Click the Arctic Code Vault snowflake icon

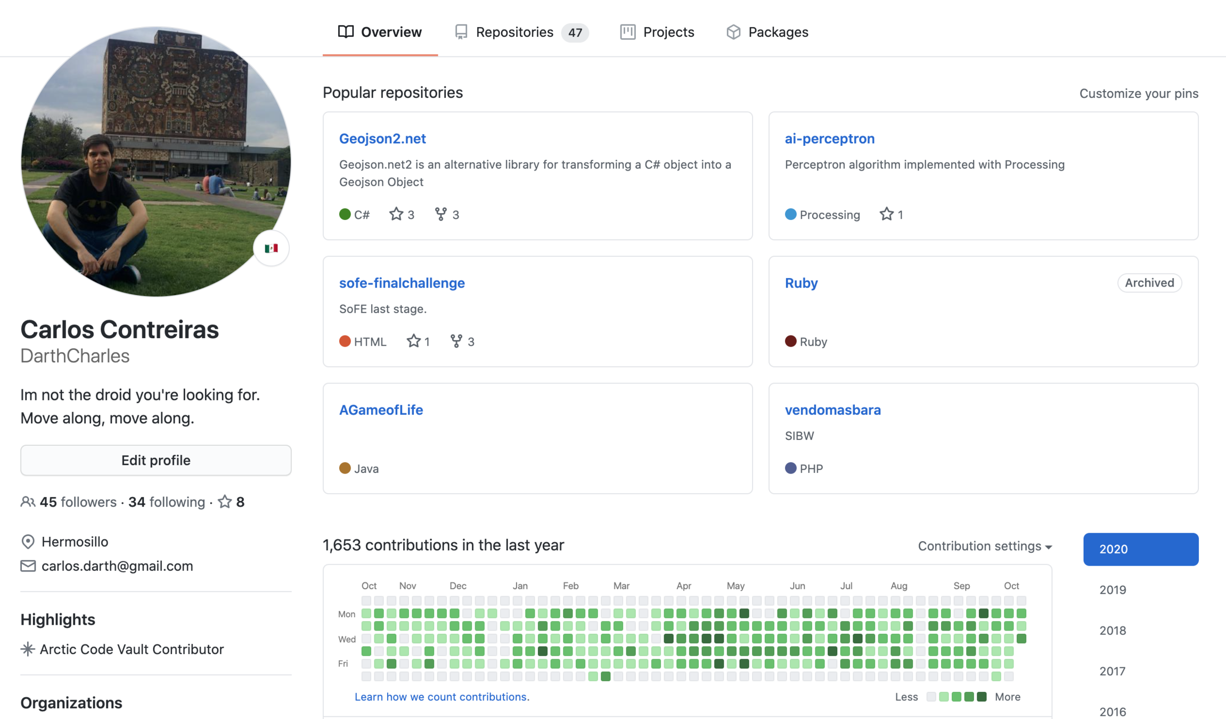coord(28,649)
